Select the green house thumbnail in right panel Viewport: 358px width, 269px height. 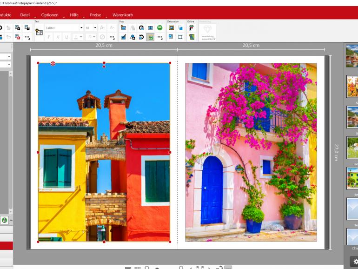pyautogui.click(x=352, y=178)
